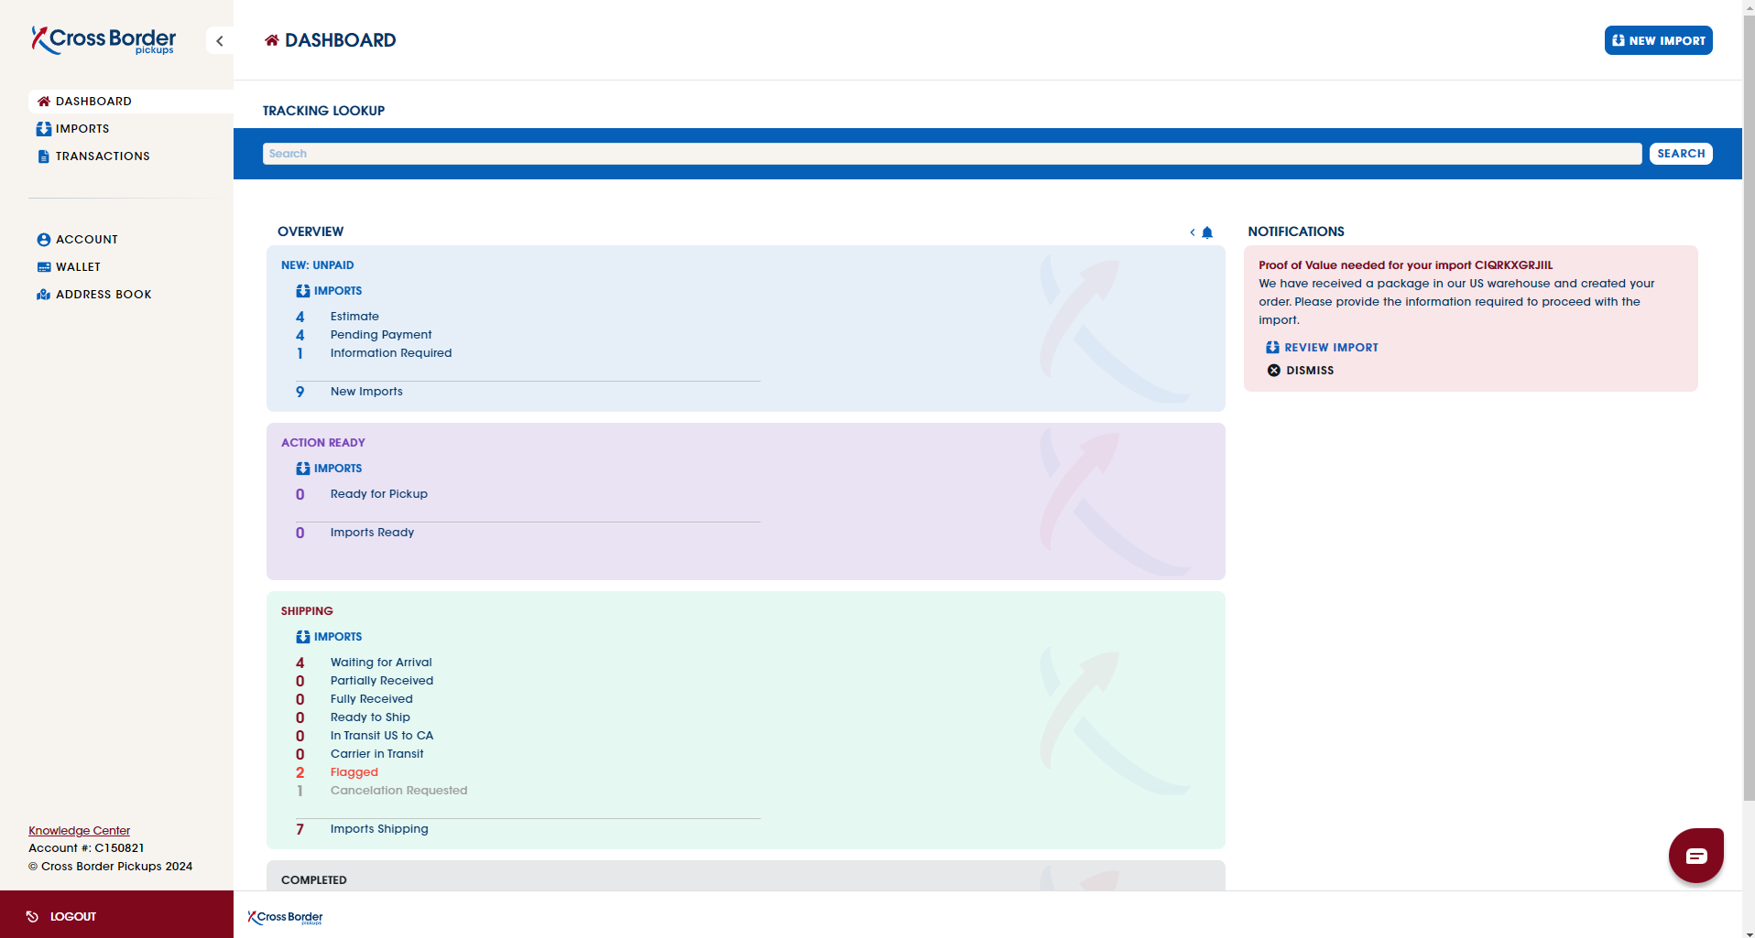1755x938 pixels.
Task: Click the Logout icon in the sidebar footer
Action: point(32,916)
